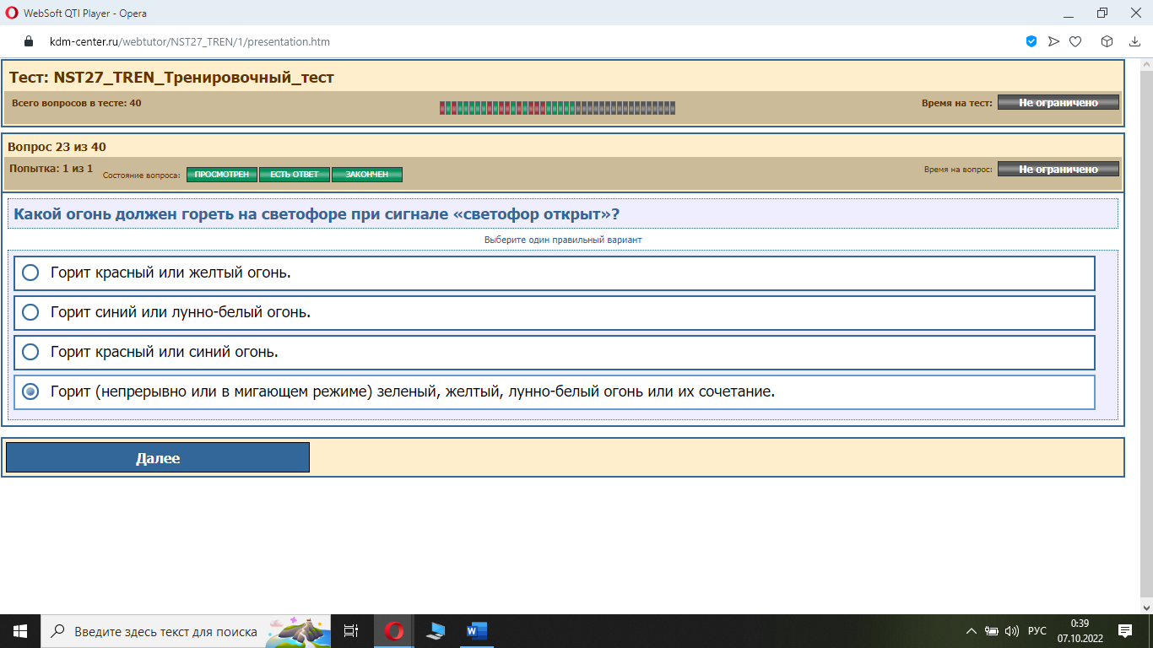
Task: Click the ПРОСМОТРЕН status badge
Action: [222, 175]
